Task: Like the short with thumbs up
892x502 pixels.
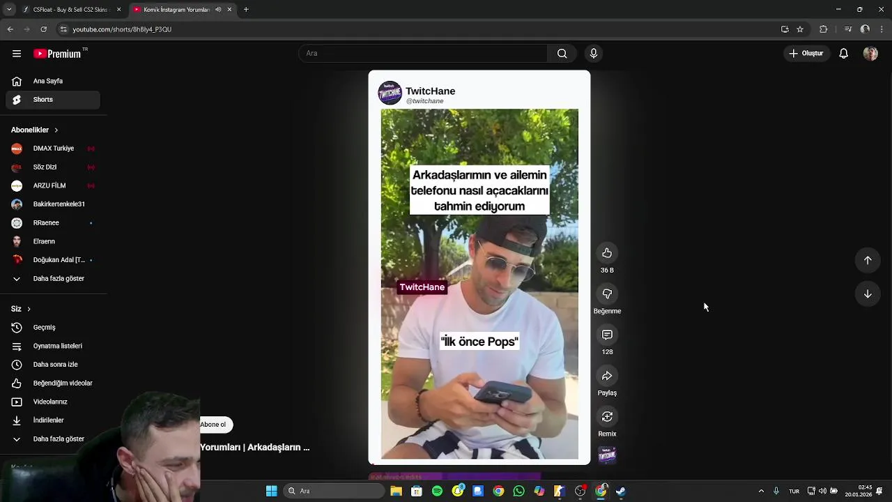Action: click(x=607, y=253)
